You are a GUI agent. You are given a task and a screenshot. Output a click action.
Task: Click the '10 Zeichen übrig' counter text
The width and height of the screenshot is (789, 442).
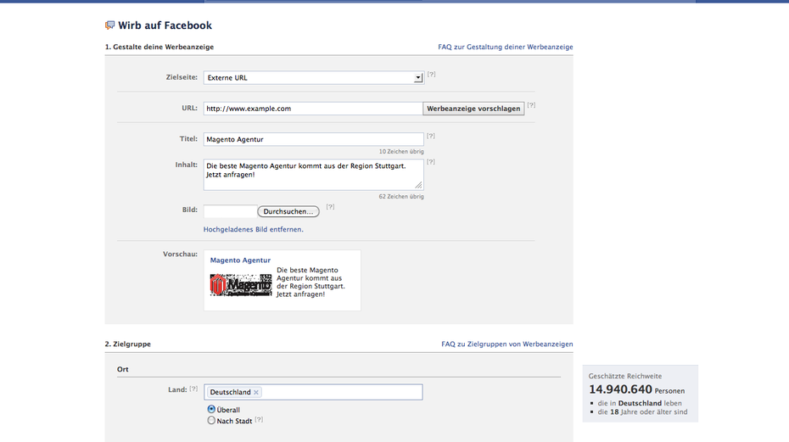[x=401, y=152]
